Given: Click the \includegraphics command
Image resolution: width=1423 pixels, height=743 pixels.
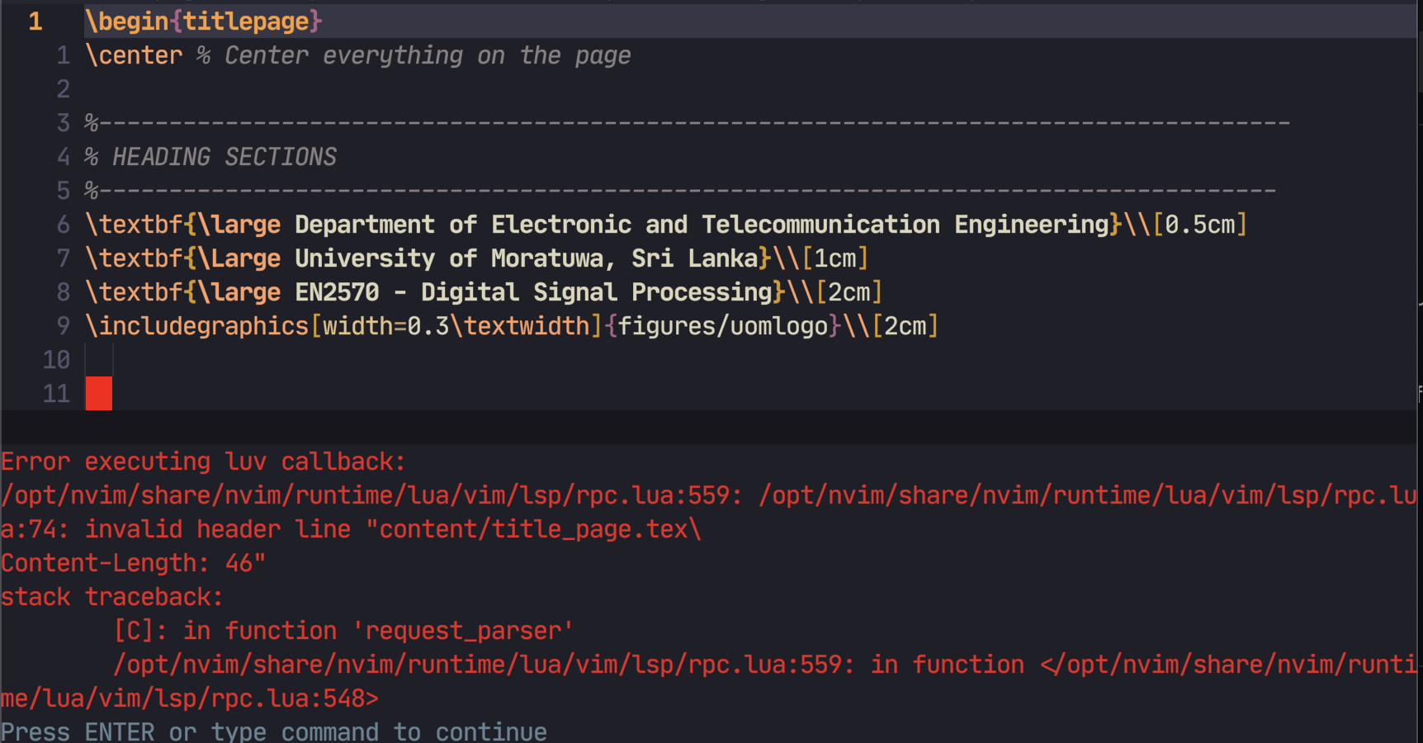Looking at the screenshot, I should 197,326.
